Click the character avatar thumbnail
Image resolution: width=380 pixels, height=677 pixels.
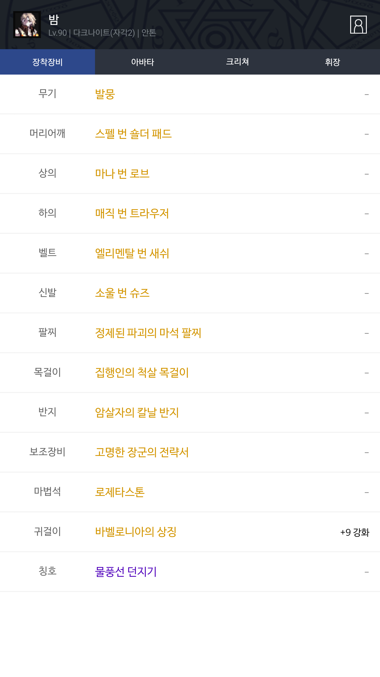pyautogui.click(x=27, y=25)
